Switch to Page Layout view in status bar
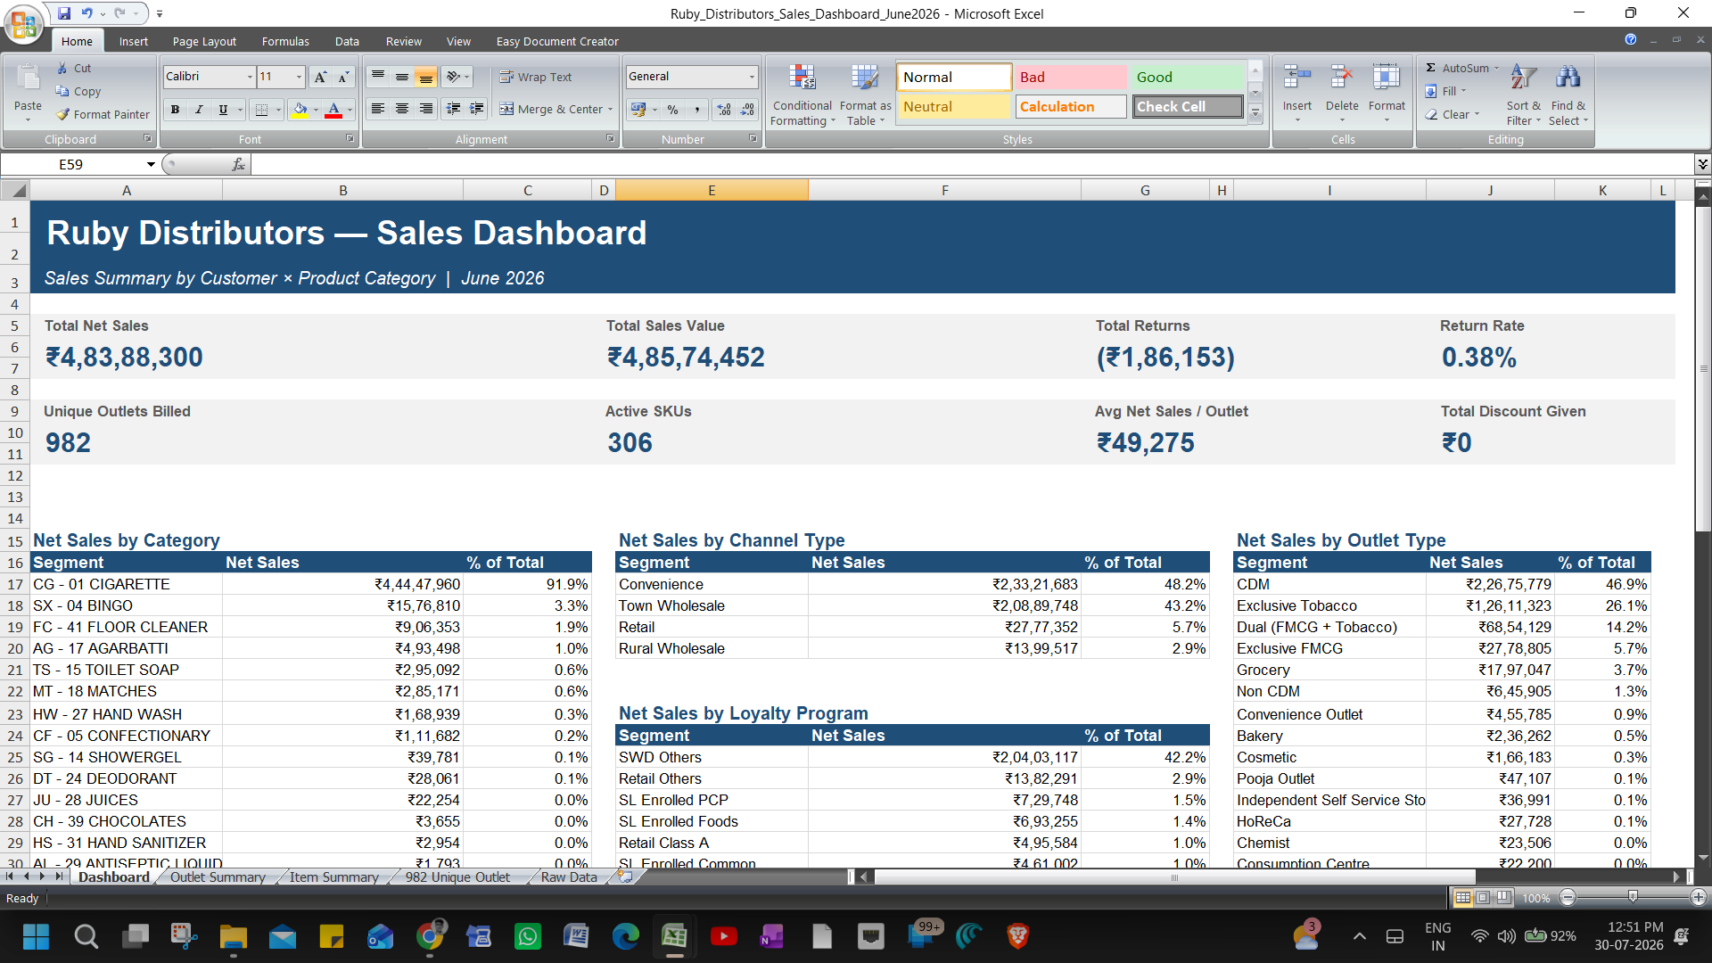This screenshot has height=963, width=1712. pyautogui.click(x=1483, y=898)
